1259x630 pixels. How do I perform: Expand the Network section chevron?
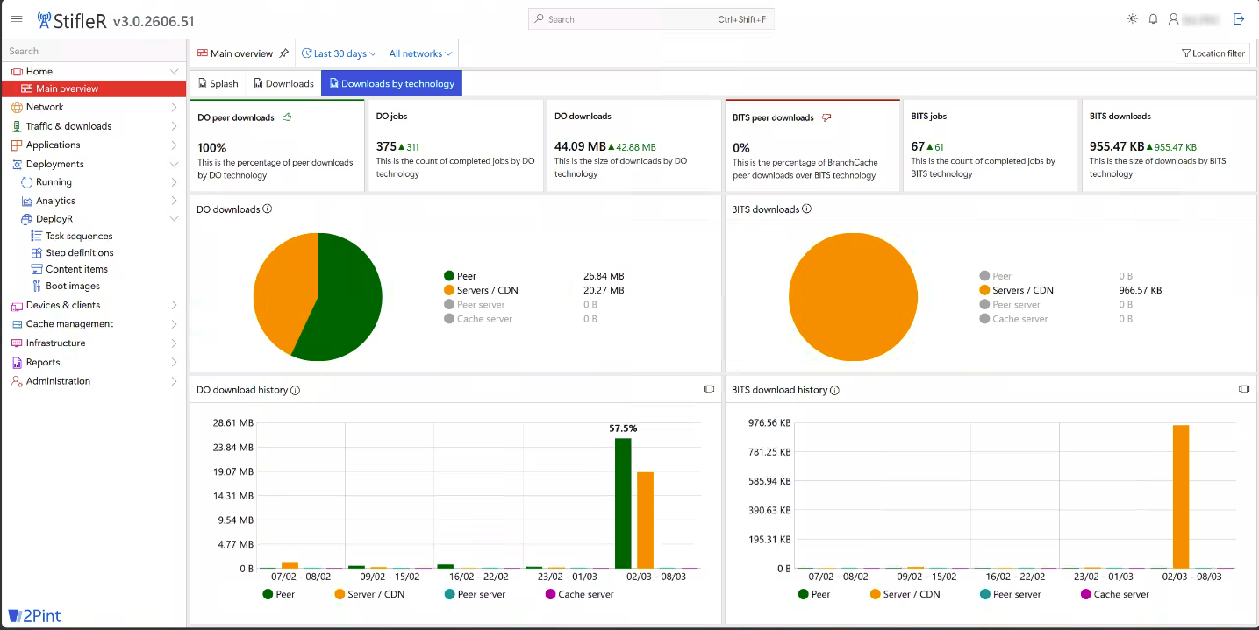pos(174,107)
